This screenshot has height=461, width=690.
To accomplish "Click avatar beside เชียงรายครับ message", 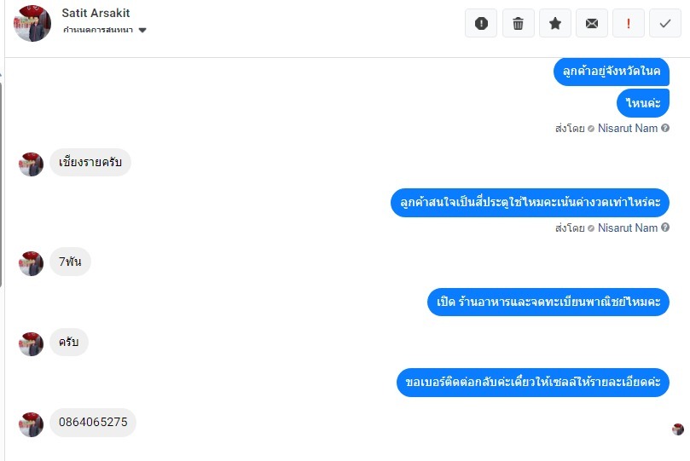I will pos(31,164).
